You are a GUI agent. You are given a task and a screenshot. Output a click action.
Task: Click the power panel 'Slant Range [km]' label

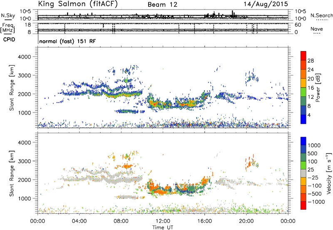tap(12, 88)
